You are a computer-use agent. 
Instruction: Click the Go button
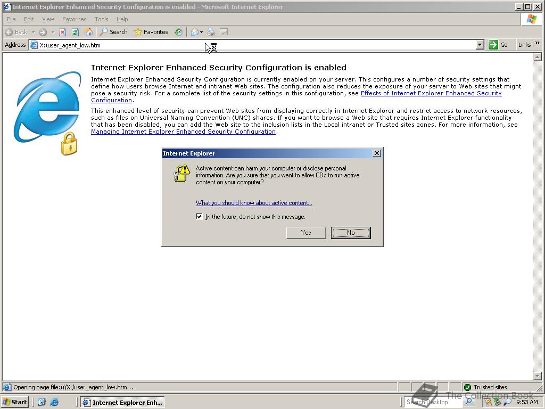pyautogui.click(x=498, y=45)
